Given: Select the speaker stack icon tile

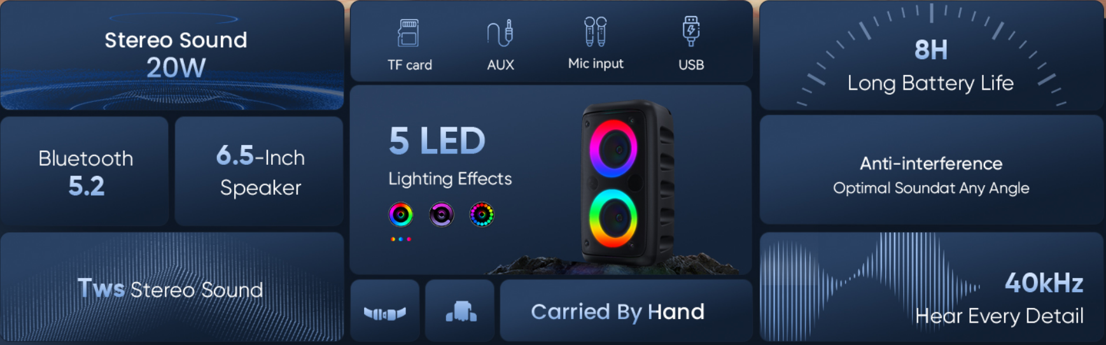Looking at the screenshot, I should [x=460, y=311].
